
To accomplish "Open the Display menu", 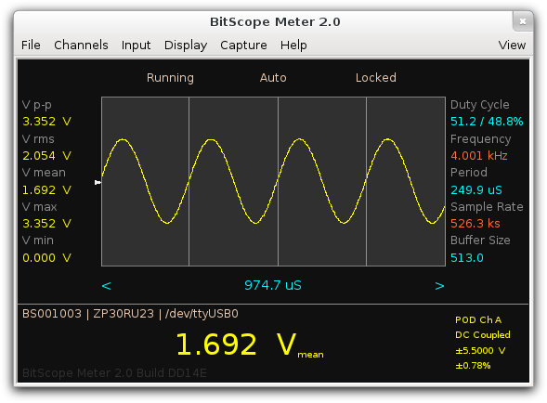I will 186,45.
